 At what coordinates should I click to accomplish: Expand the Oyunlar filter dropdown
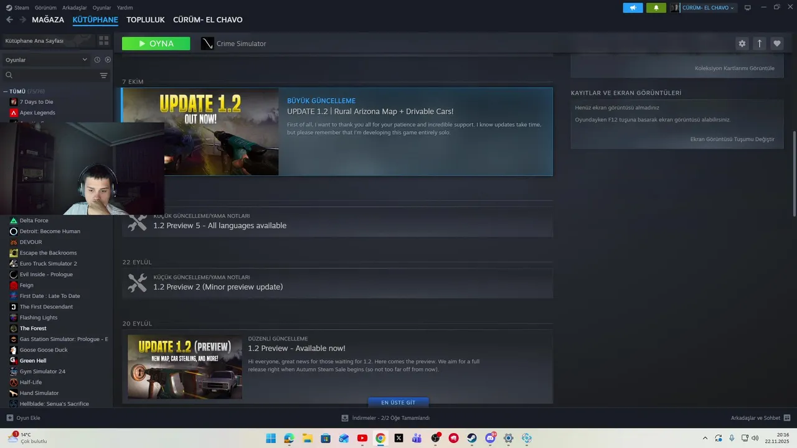coord(46,60)
